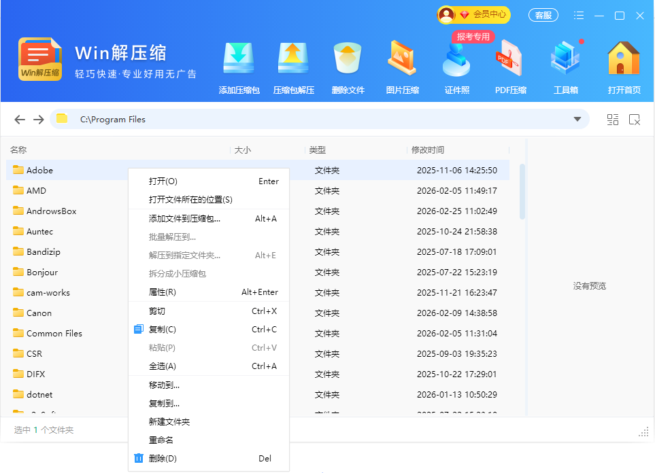The image size is (655, 473).
Task: Click the 客服 customer service button
Action: pyautogui.click(x=543, y=15)
